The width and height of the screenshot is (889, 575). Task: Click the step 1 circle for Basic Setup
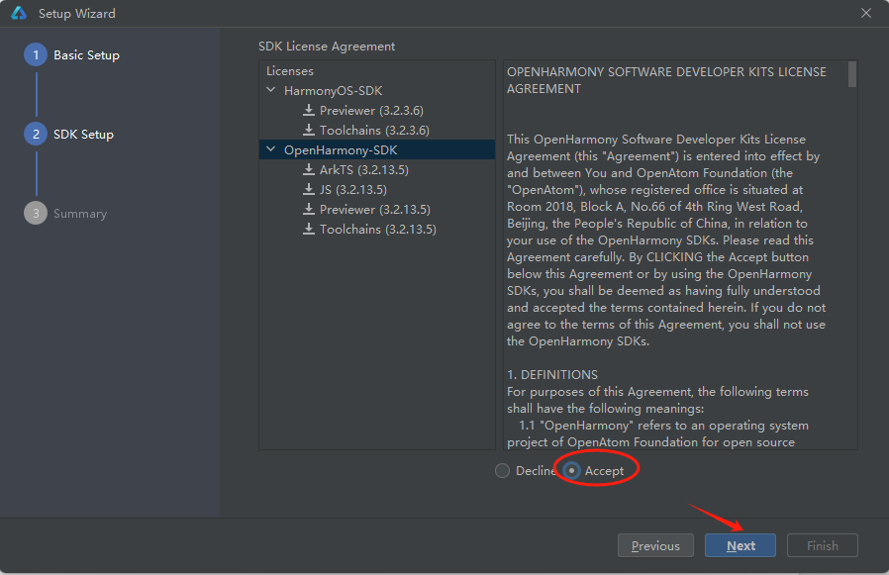36,55
